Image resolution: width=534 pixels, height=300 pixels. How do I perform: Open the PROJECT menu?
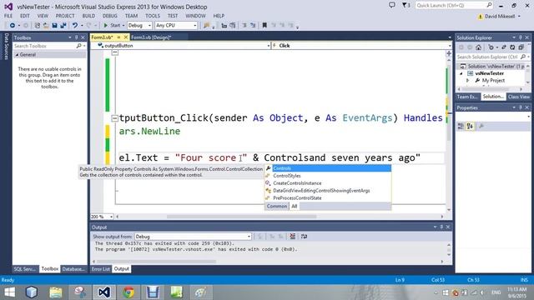(65, 16)
